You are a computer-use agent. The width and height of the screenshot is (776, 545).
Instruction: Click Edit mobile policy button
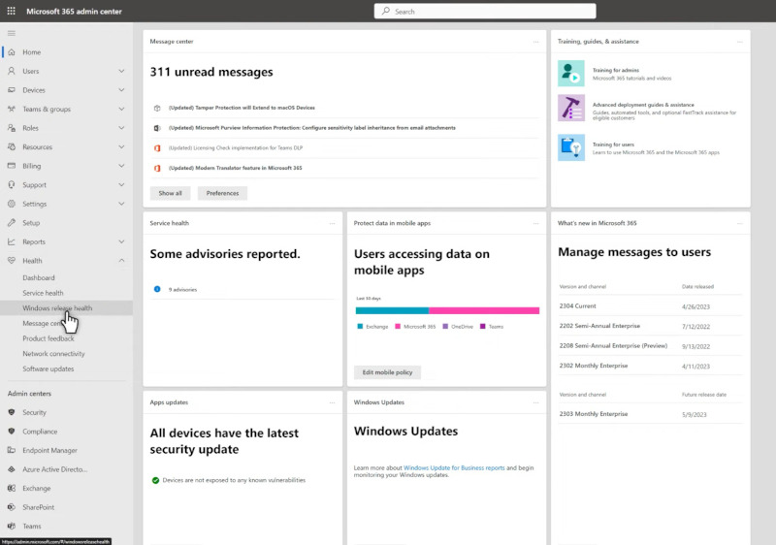pos(387,372)
